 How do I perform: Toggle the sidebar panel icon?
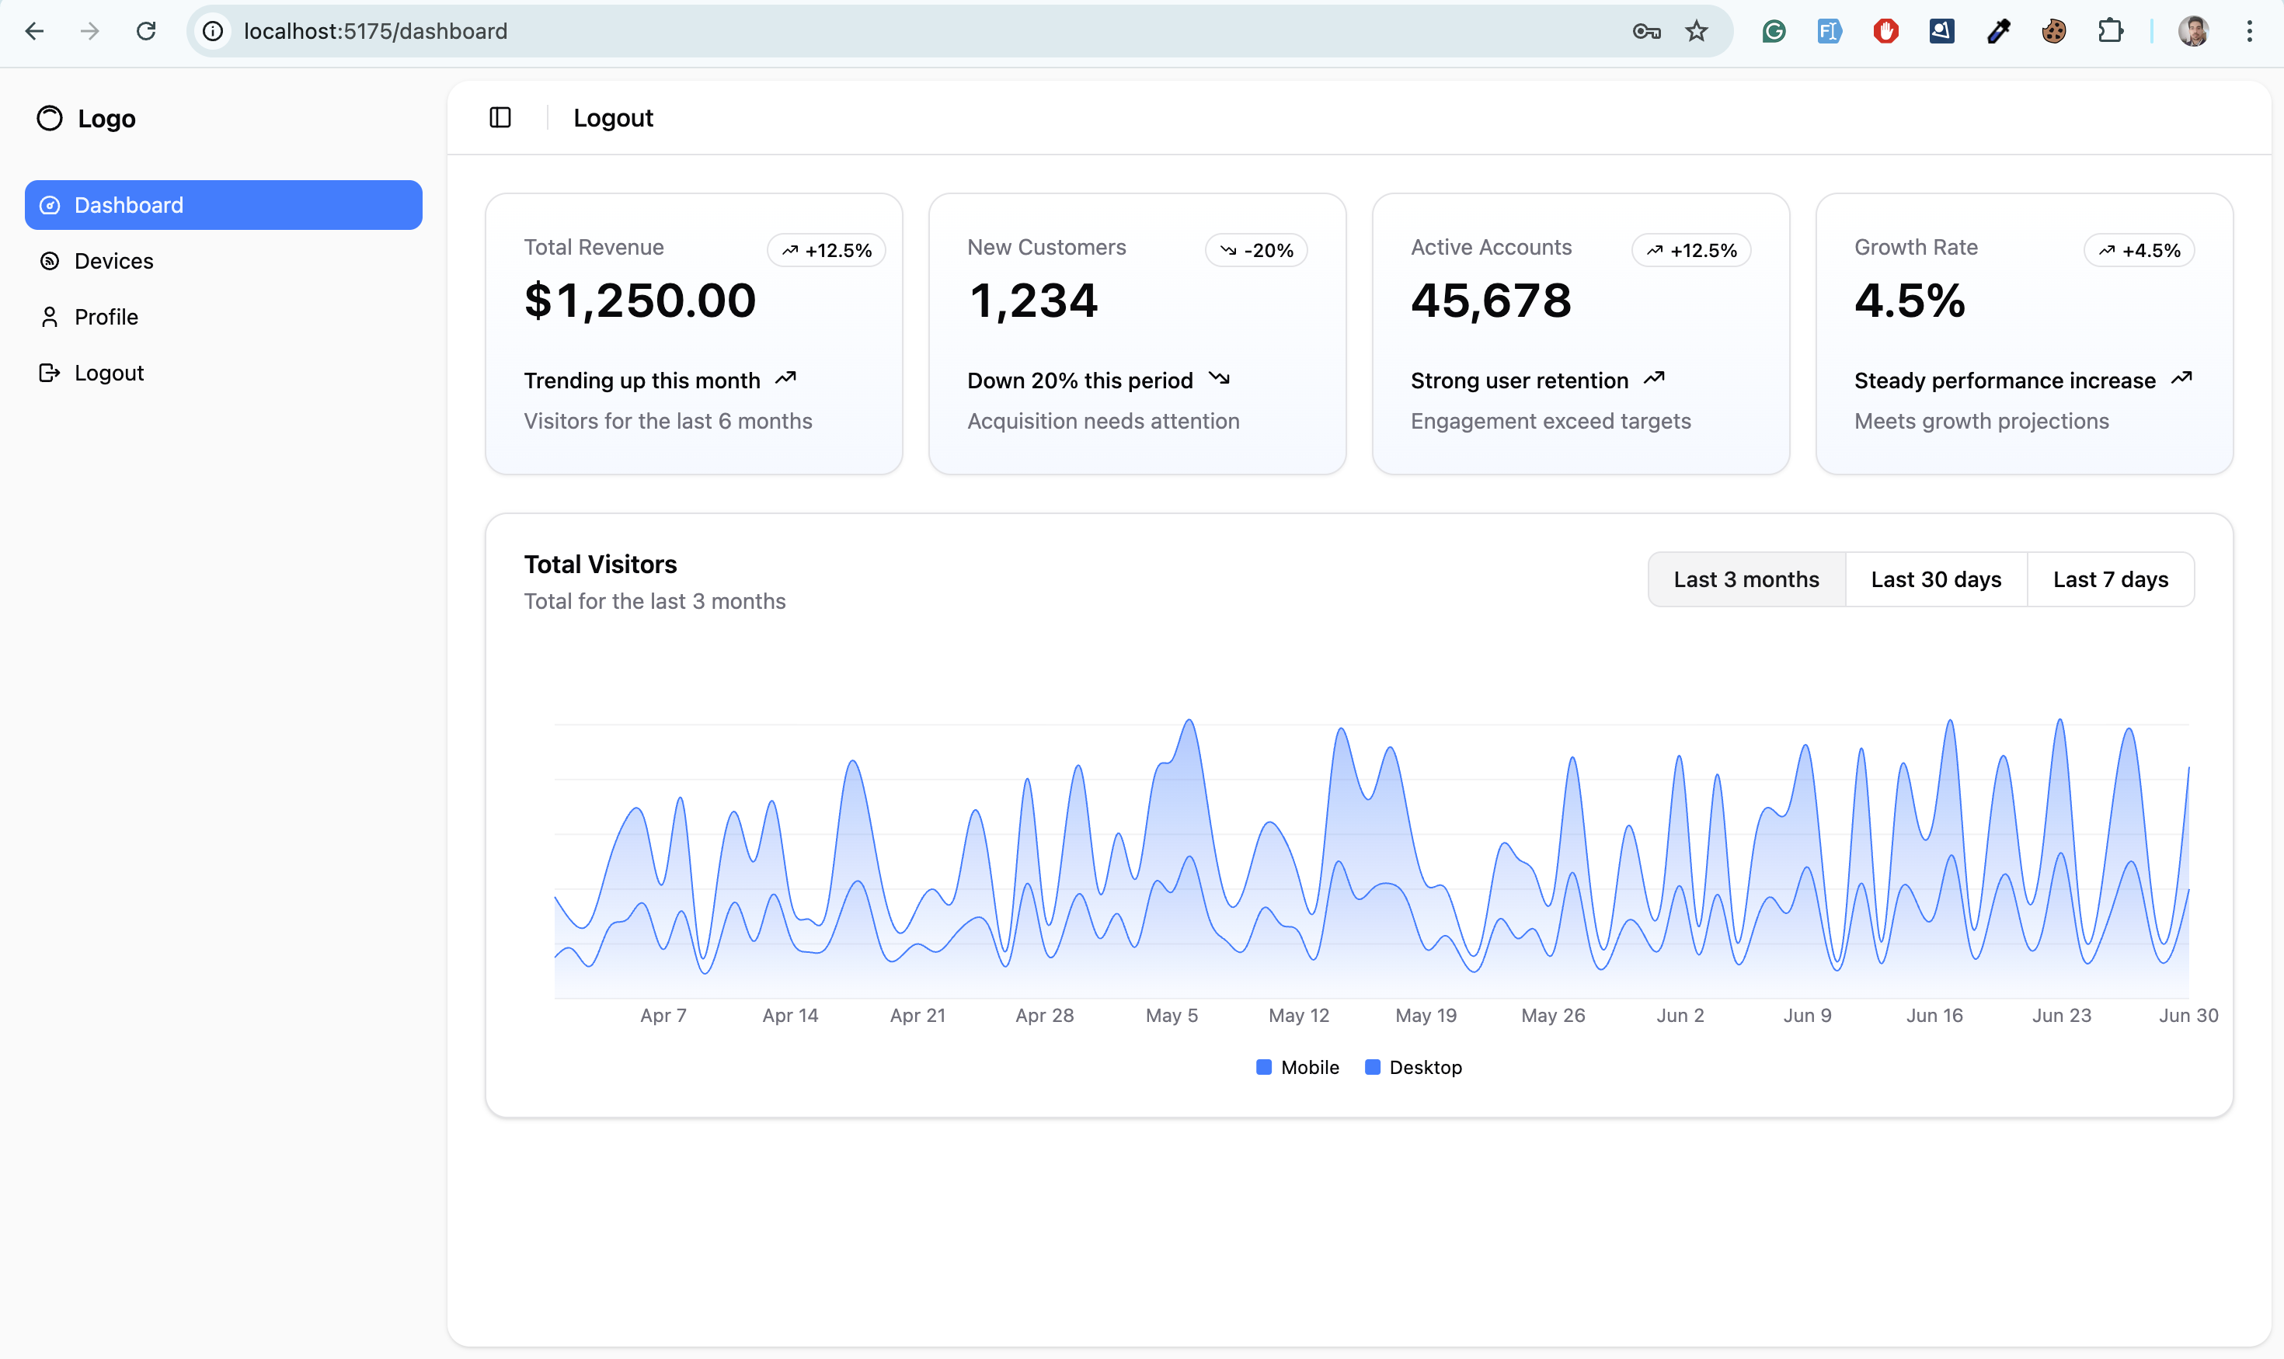tap(500, 117)
